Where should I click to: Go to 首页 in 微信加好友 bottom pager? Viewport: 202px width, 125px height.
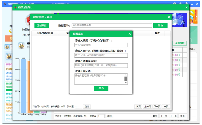pyautogui.click(x=155, y=116)
